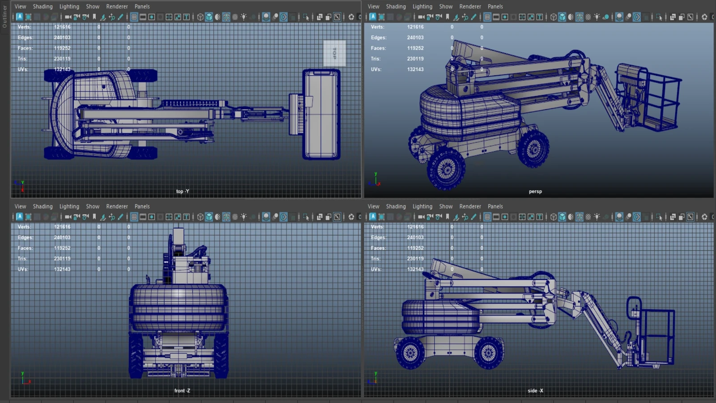Enable Textured display in top -Y panel
Screen dimensions: 716x403
click(x=235, y=17)
